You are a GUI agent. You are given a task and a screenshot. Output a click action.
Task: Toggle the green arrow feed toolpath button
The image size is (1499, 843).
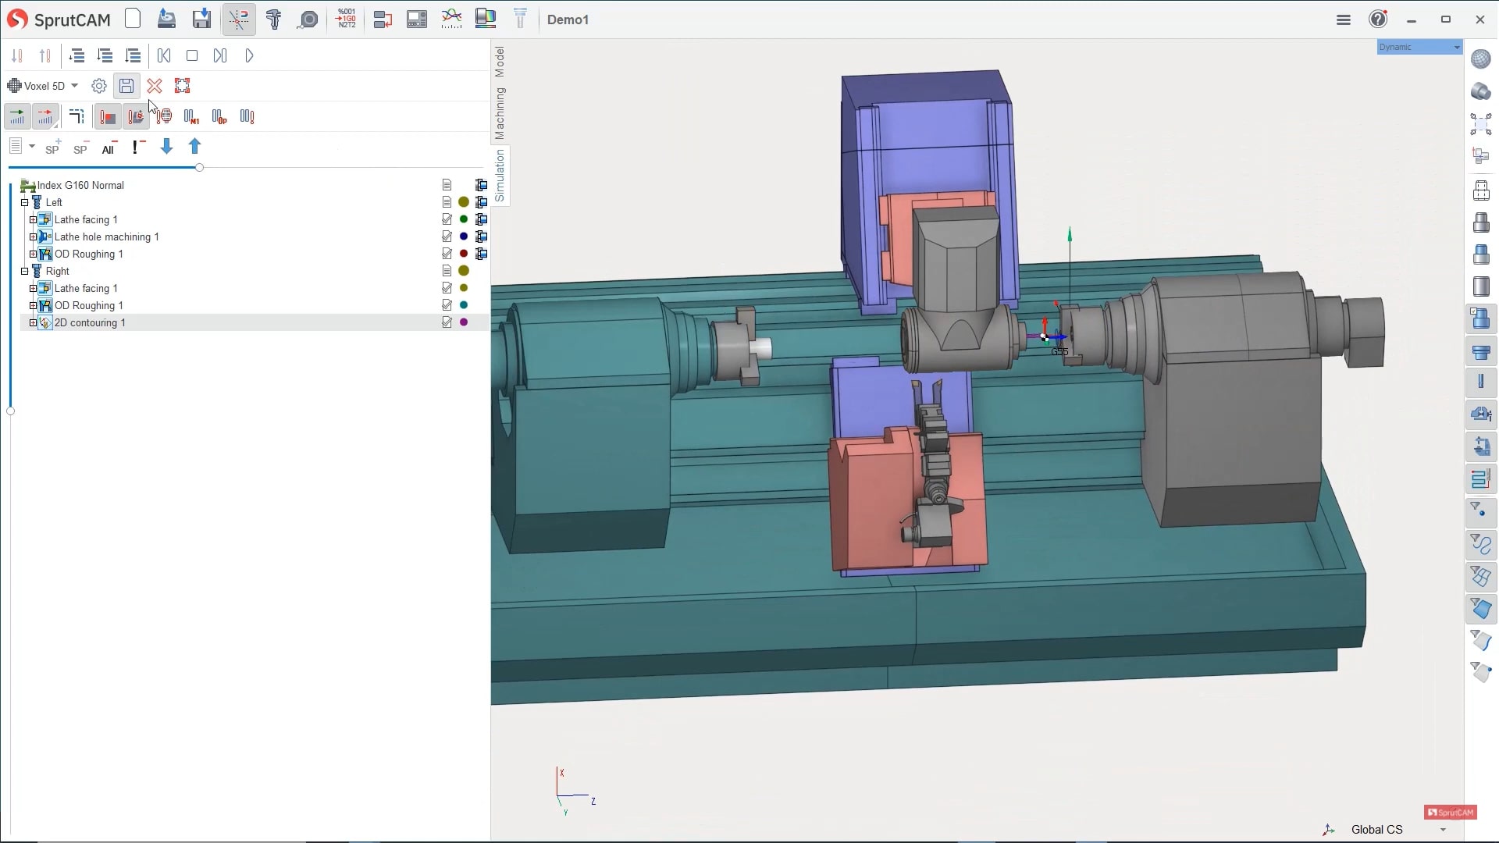[17, 116]
